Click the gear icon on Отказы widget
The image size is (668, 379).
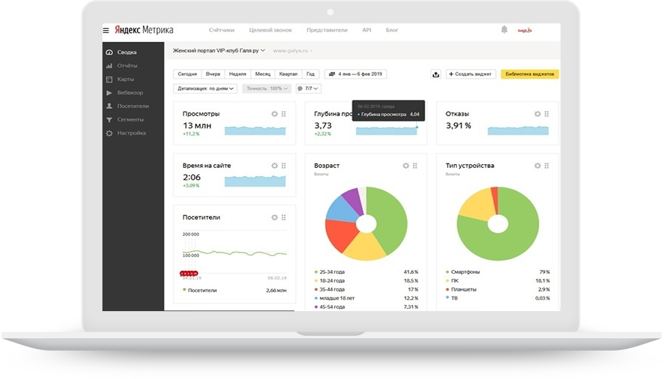click(x=537, y=114)
